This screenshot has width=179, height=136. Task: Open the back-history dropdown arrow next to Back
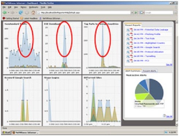[x=8, y=12]
